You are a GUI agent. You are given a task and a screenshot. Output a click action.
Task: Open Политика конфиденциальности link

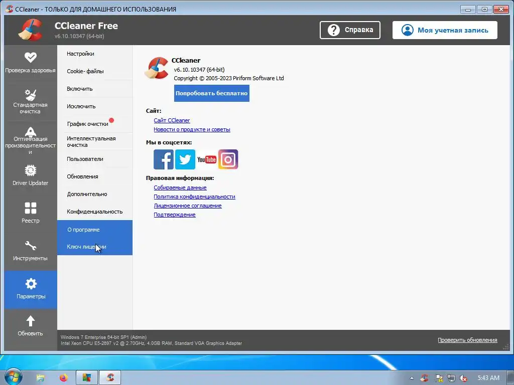click(x=194, y=197)
